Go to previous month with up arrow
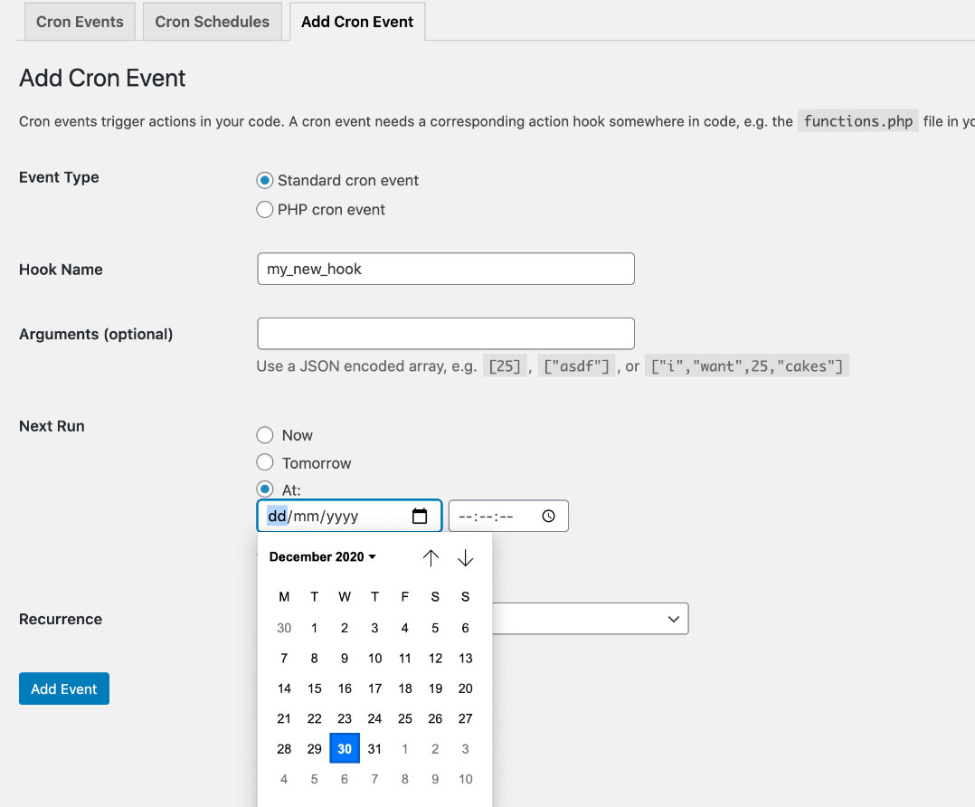 tap(431, 557)
